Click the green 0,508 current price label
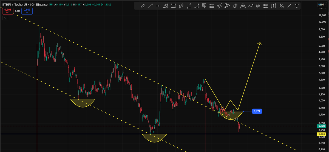Viewport: 329px width, 152px height. (321, 126)
